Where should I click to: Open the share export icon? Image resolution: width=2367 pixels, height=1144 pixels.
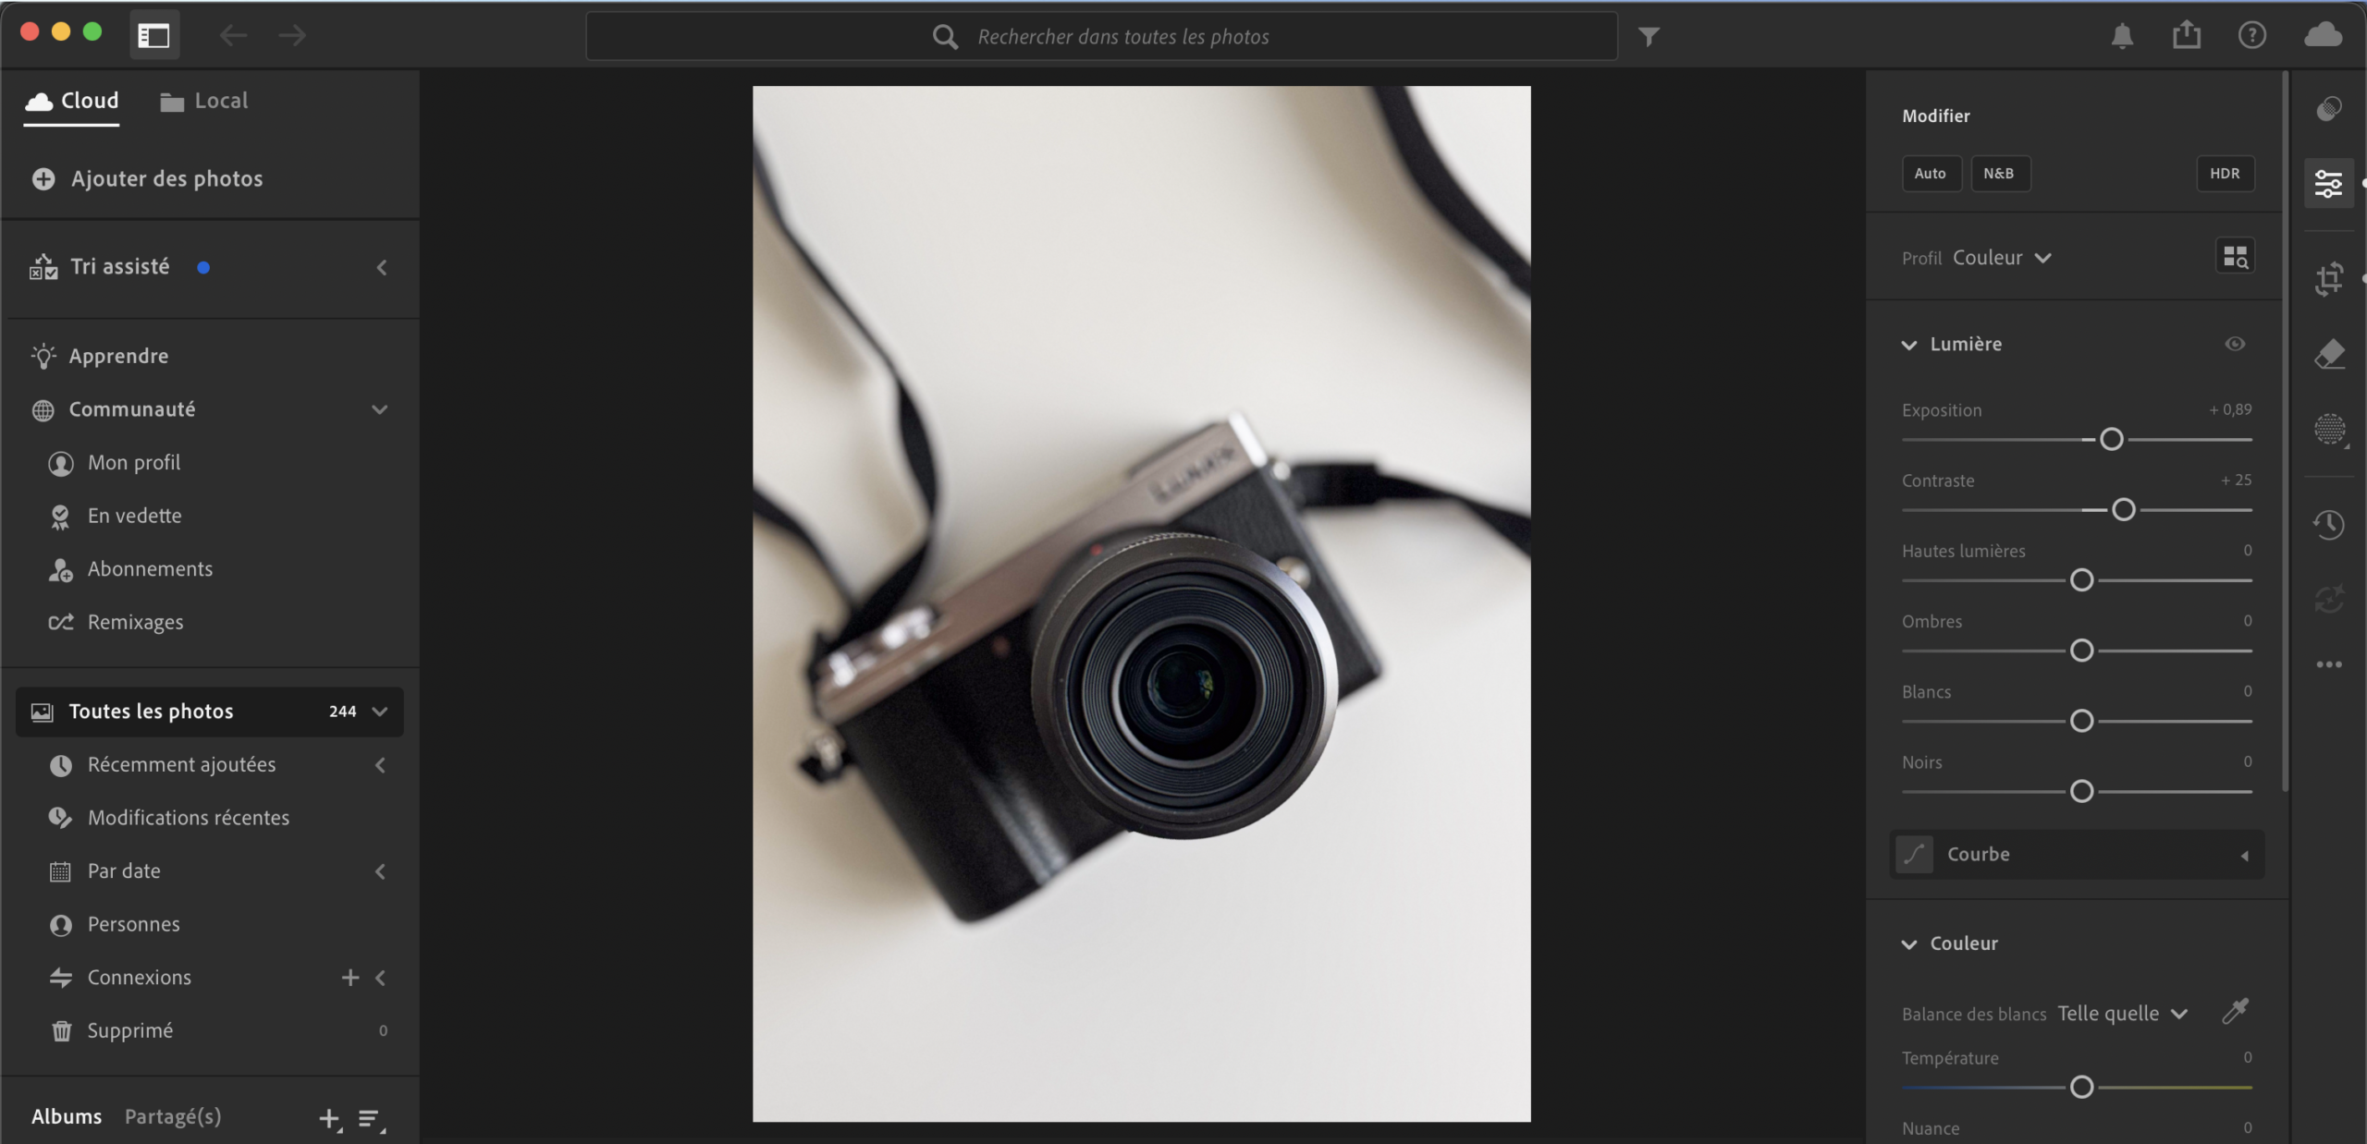point(2187,35)
